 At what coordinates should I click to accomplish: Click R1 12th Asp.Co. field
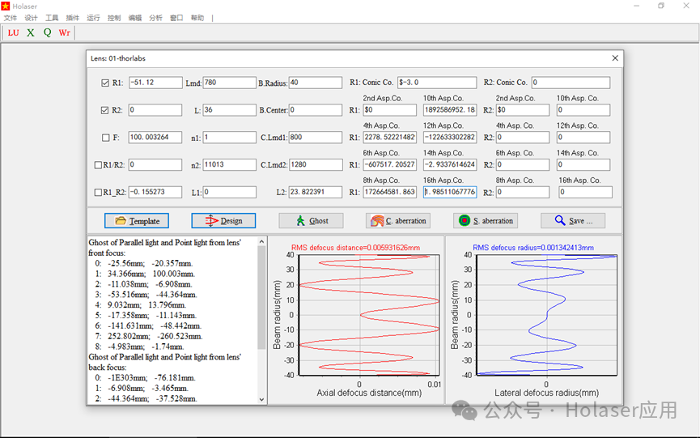click(x=450, y=137)
